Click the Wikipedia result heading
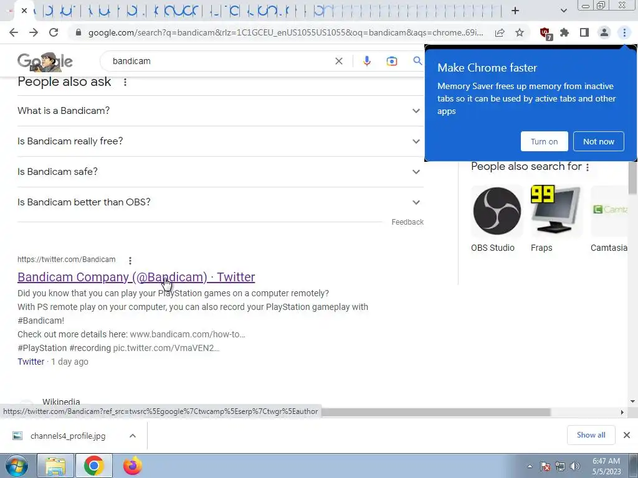 tap(61, 402)
